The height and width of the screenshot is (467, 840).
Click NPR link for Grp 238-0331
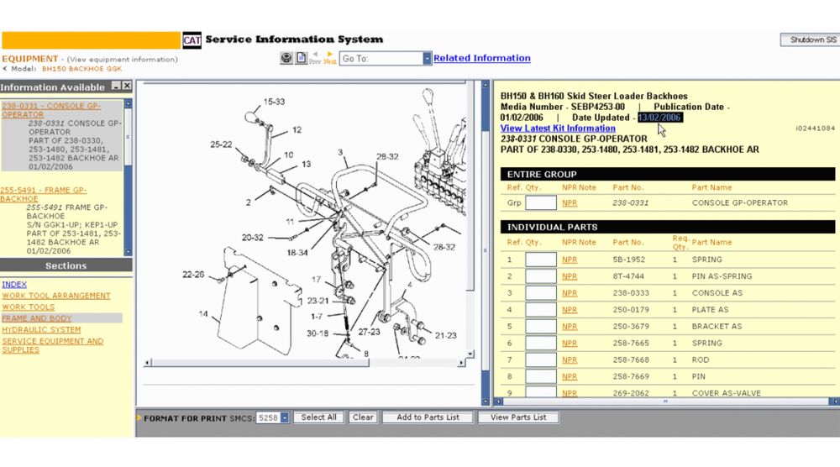click(x=570, y=203)
